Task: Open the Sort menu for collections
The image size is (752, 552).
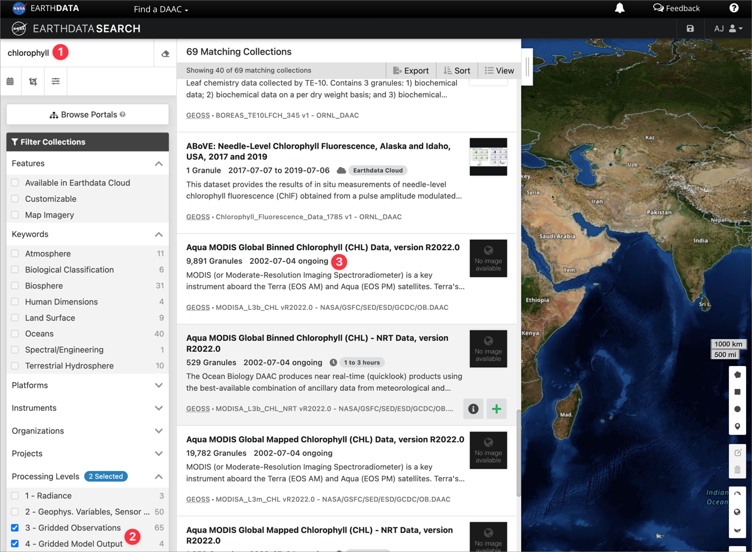Action: pos(457,71)
